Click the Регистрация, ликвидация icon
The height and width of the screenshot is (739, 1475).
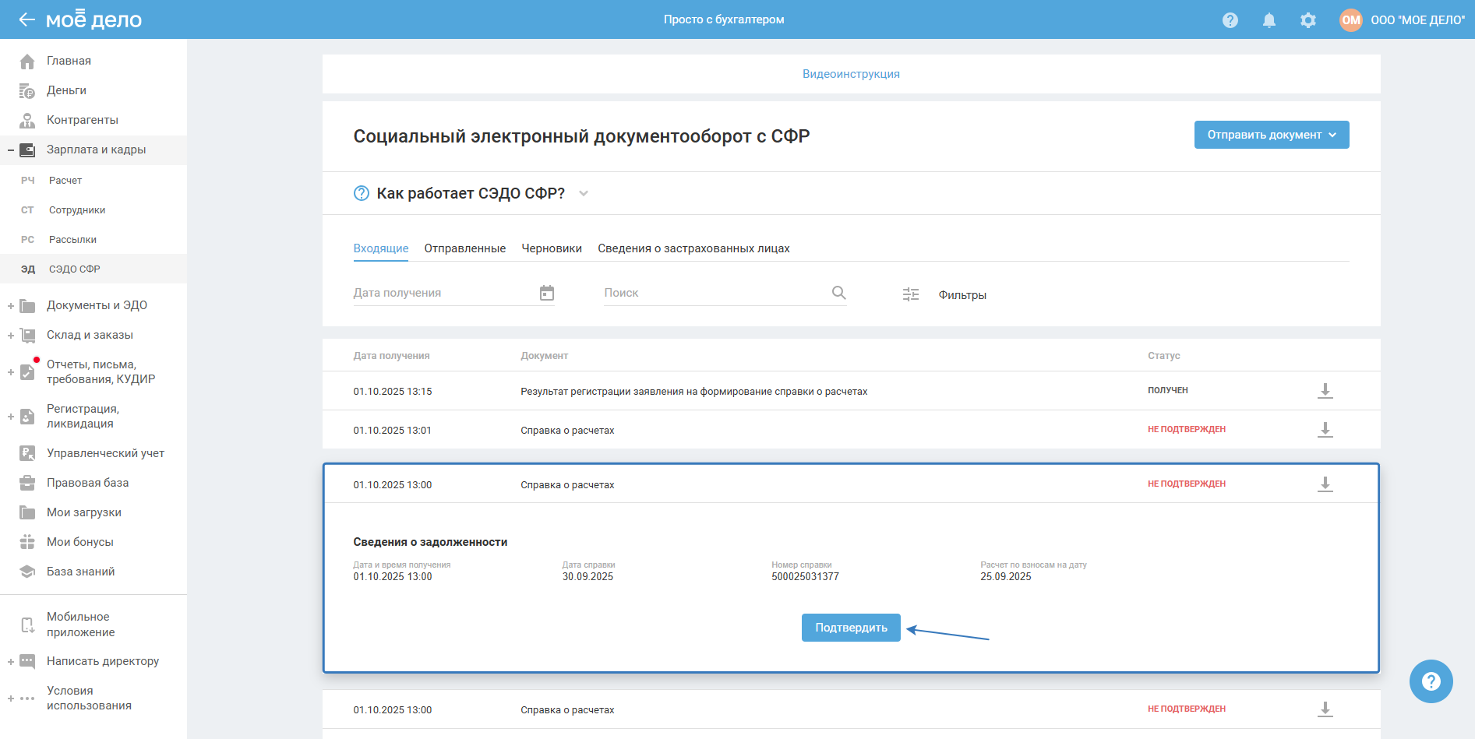pyautogui.click(x=27, y=416)
